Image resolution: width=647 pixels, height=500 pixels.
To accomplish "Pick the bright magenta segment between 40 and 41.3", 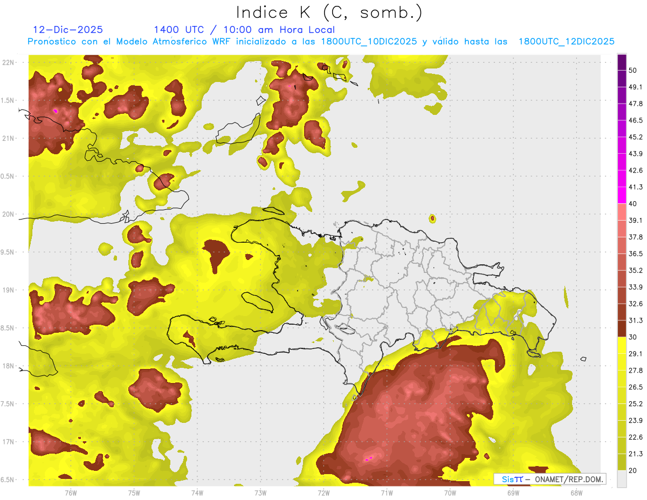I will point(622,195).
